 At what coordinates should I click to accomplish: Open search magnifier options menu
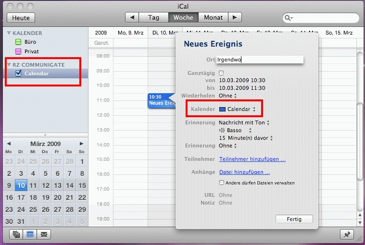pyautogui.click(x=289, y=18)
